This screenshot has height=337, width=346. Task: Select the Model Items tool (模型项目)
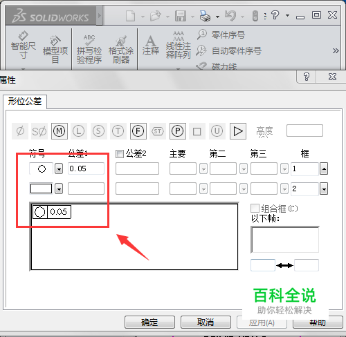click(55, 49)
